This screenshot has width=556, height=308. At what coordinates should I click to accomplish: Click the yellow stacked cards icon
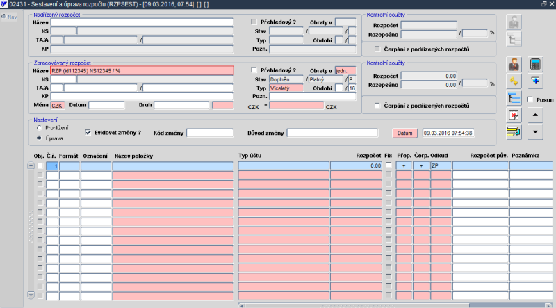tap(514, 131)
